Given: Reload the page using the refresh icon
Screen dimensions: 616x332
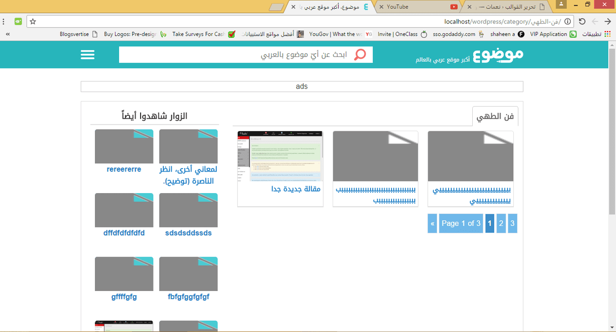Looking at the screenshot, I should pos(582,22).
